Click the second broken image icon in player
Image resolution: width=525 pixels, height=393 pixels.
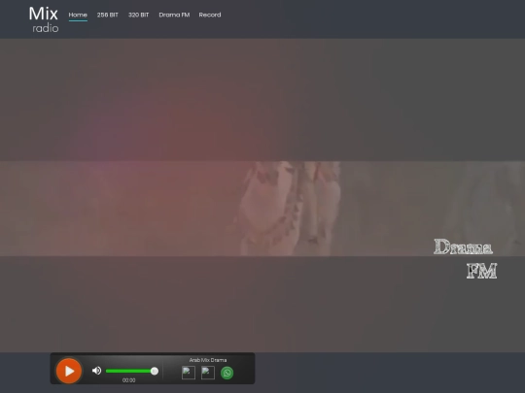(208, 373)
